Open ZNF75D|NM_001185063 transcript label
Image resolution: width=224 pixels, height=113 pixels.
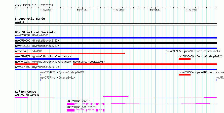click(x=81, y=107)
